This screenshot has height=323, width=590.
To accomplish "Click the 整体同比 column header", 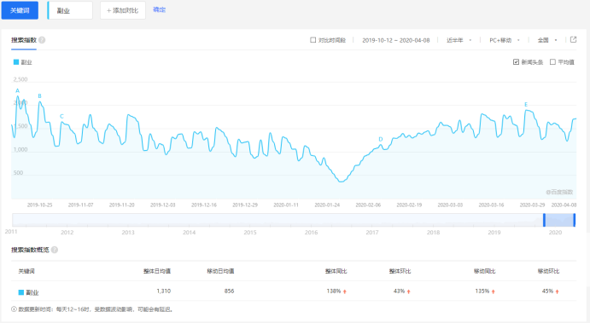I will coord(336,271).
